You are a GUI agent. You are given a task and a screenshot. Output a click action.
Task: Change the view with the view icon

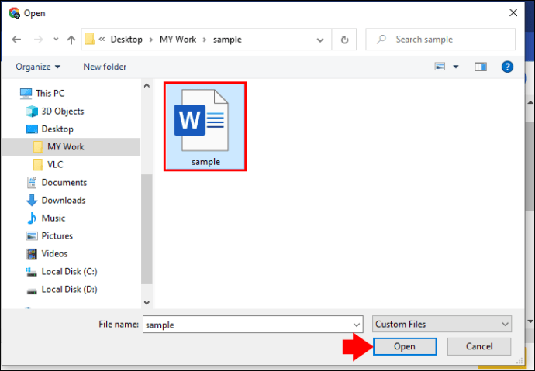440,67
